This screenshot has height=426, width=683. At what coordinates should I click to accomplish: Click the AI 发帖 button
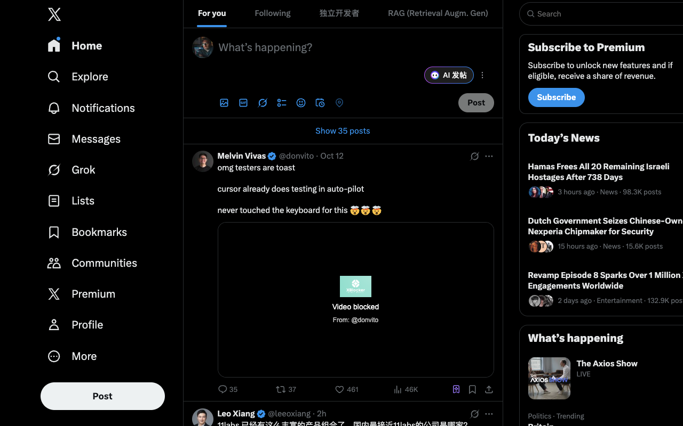pyautogui.click(x=449, y=75)
